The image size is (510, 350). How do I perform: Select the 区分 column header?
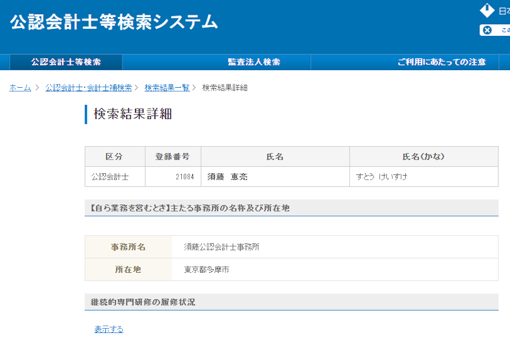click(115, 157)
